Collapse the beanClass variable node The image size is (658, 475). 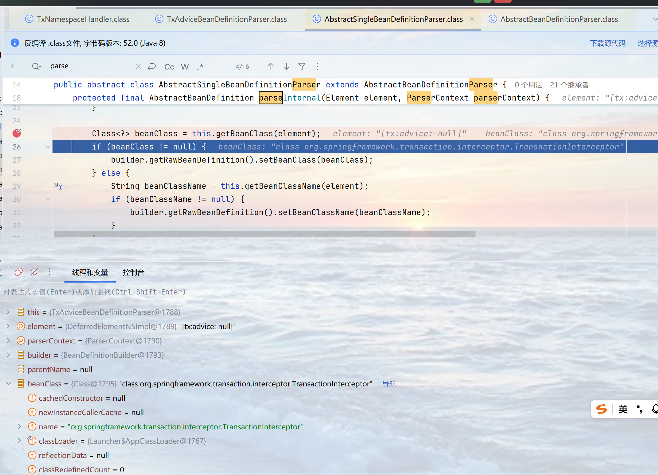pos(8,384)
